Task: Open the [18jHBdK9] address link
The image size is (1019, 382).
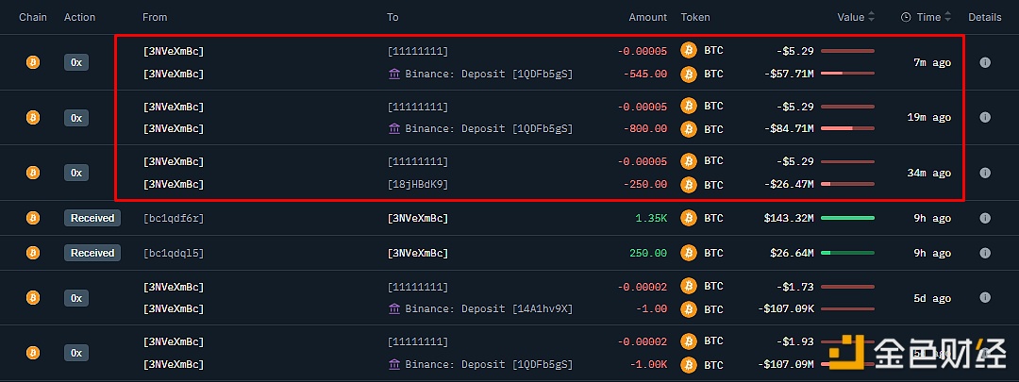Action: (x=417, y=185)
